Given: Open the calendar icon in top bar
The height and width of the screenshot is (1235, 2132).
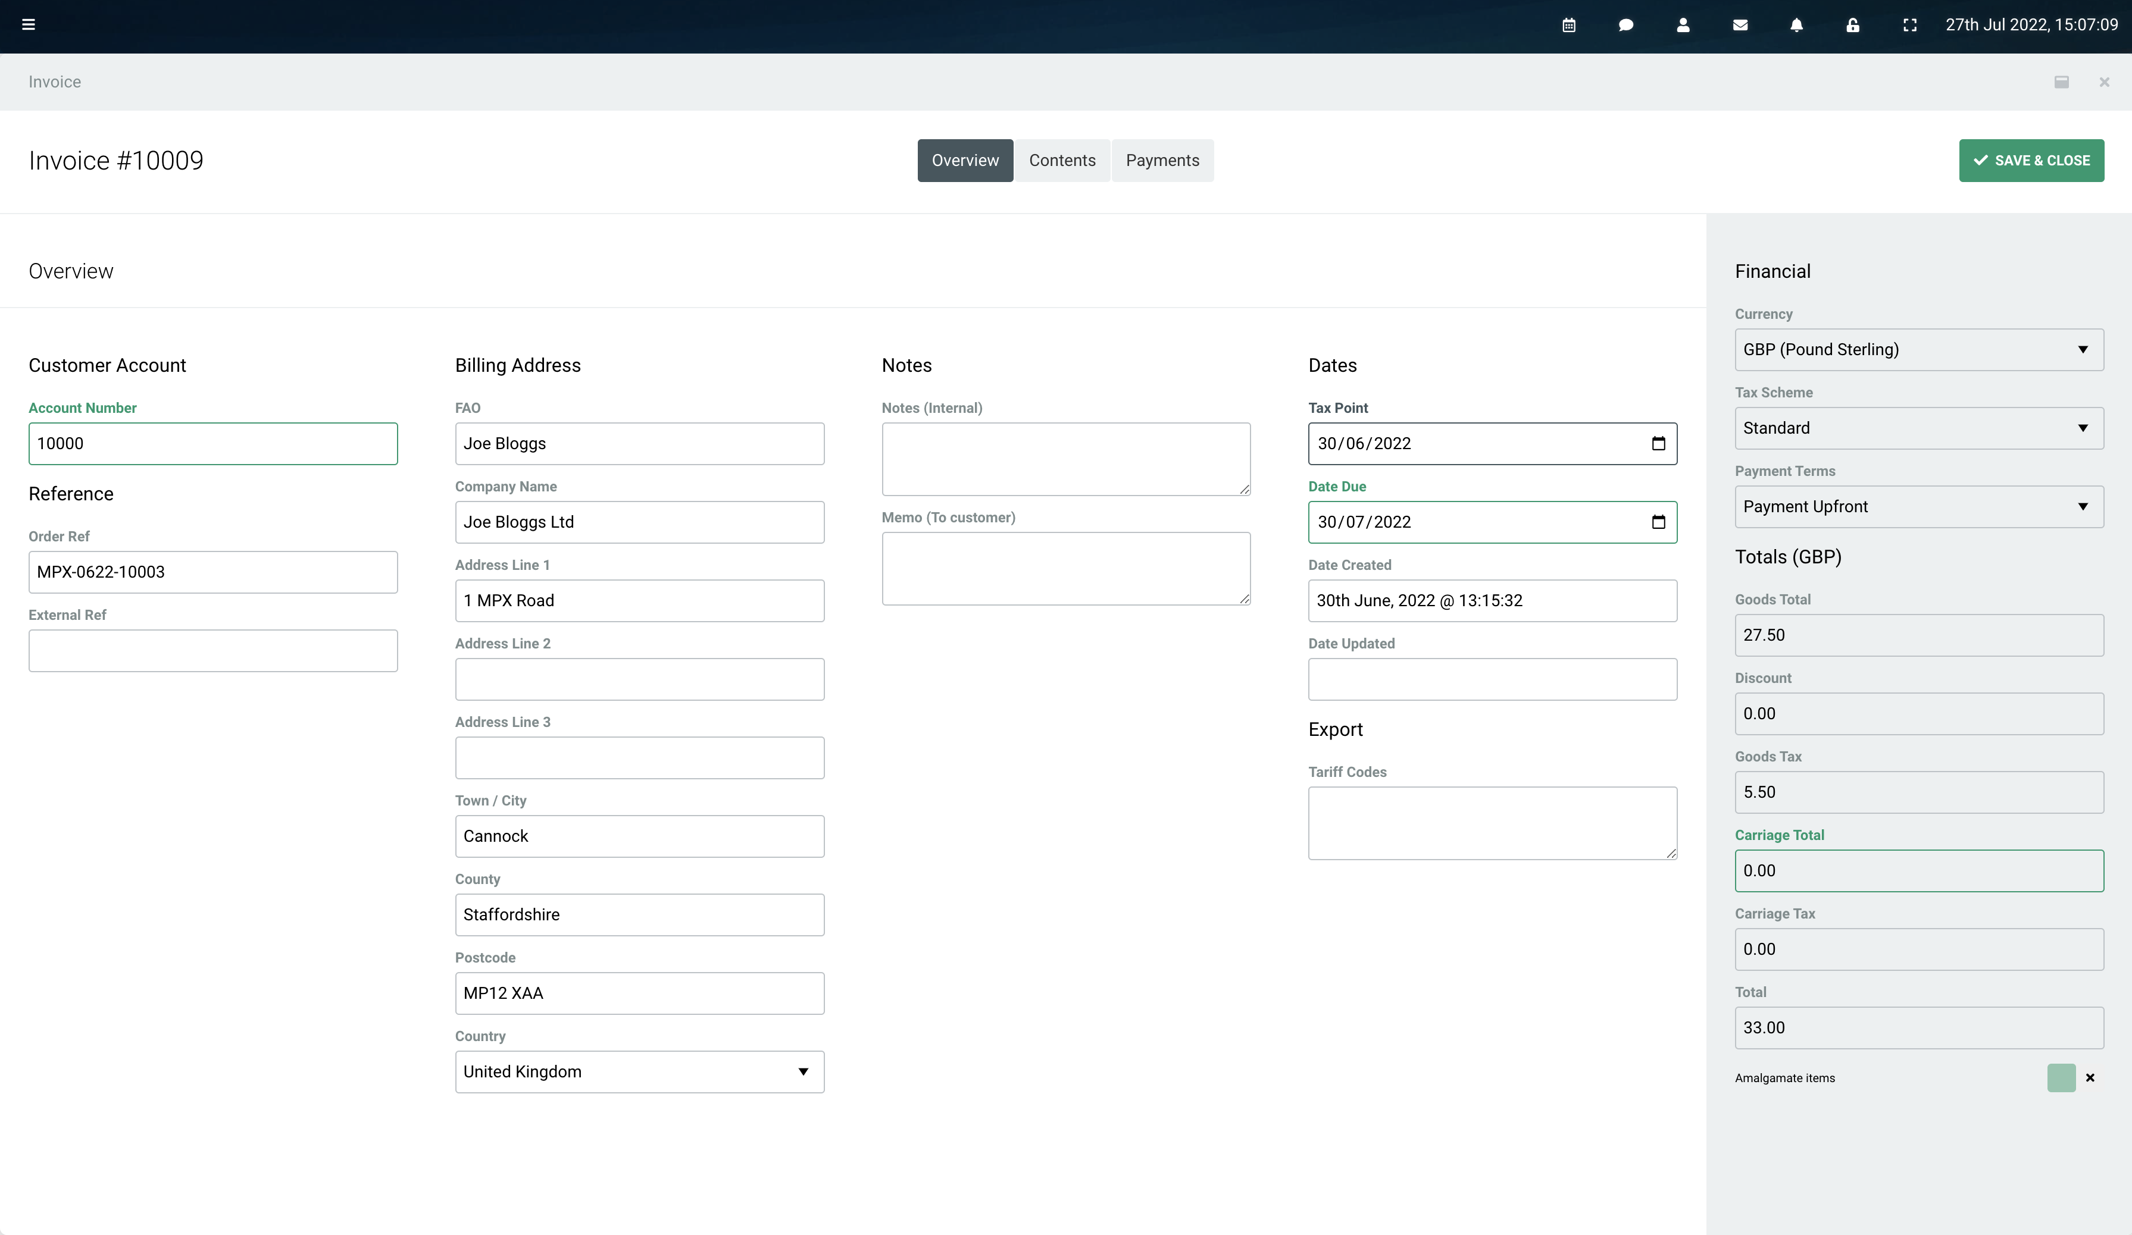Looking at the screenshot, I should tap(1570, 24).
